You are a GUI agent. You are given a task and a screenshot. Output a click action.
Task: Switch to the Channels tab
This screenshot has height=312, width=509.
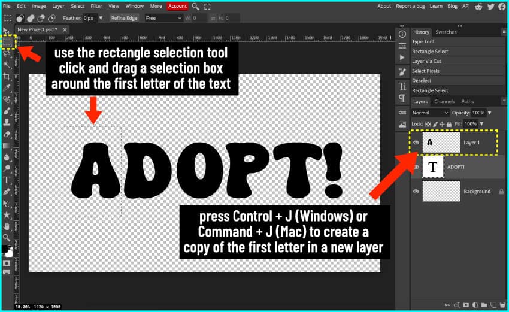point(444,101)
